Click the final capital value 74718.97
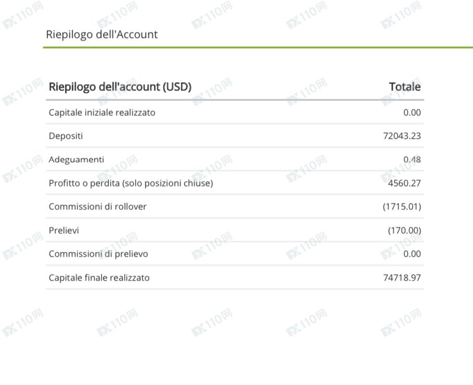This screenshot has width=473, height=385. coord(402,277)
